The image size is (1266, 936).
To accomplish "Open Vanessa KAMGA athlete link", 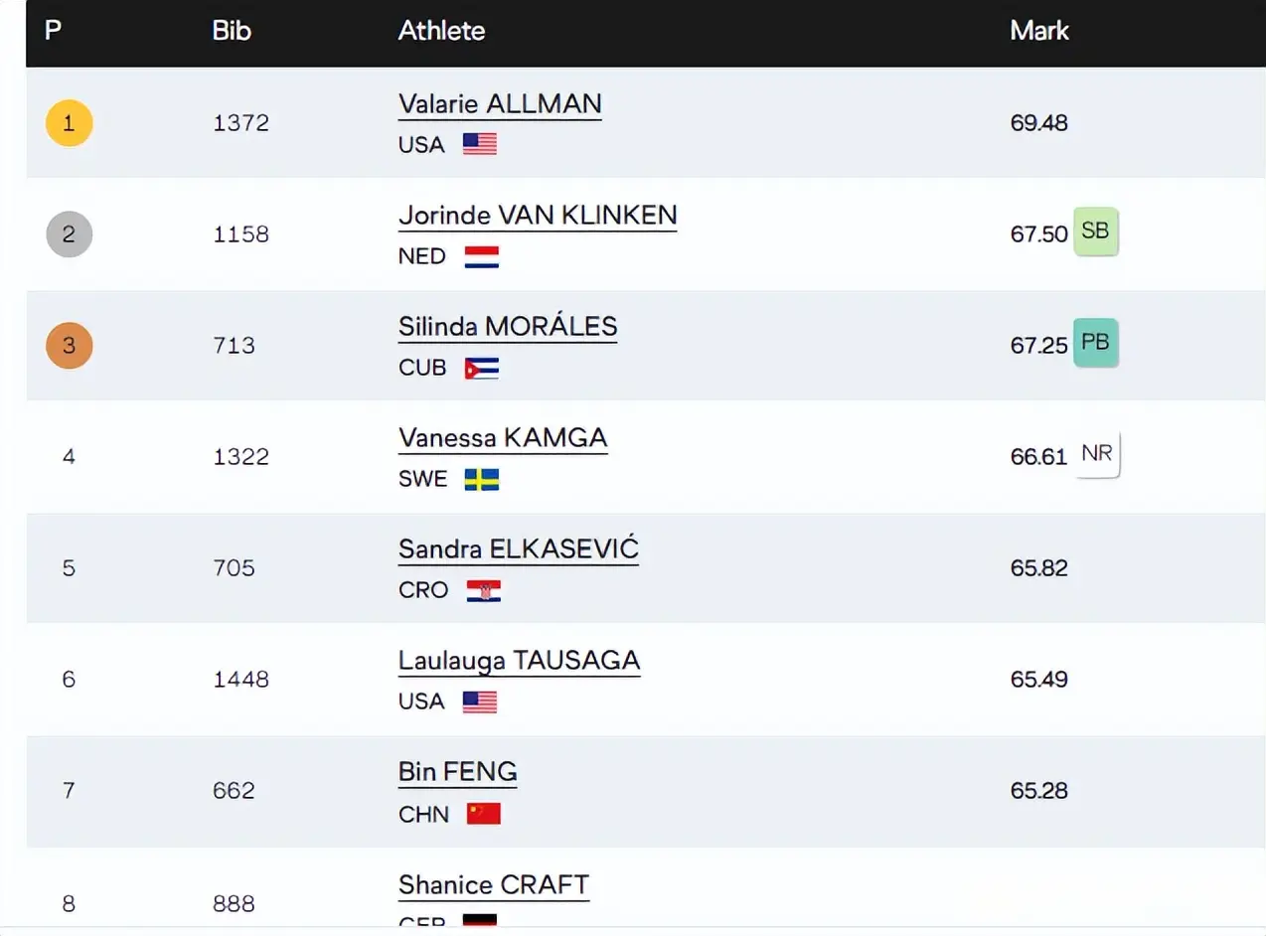I will [503, 438].
